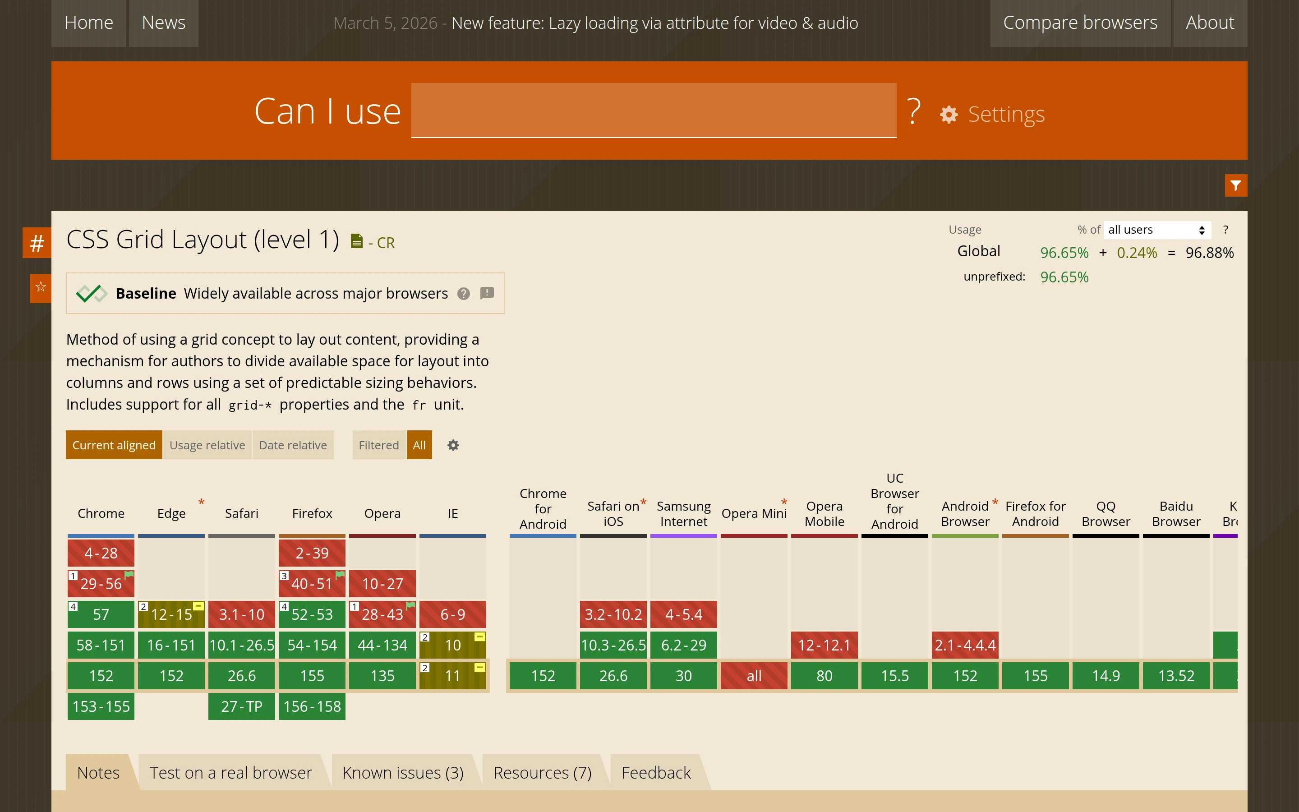The width and height of the screenshot is (1299, 812).
Task: Click the Can I use search field
Action: point(654,111)
